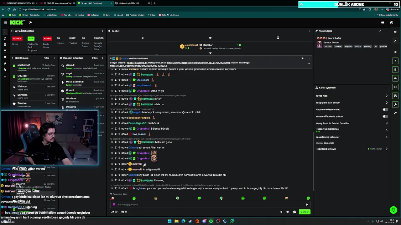Open Kanal Eylemleri three-dot menu
This screenshot has width=401, height=225.
click(x=386, y=88)
